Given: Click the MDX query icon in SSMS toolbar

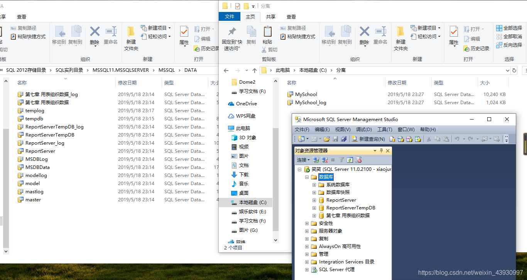Looking at the screenshot, I should click(x=401, y=139).
